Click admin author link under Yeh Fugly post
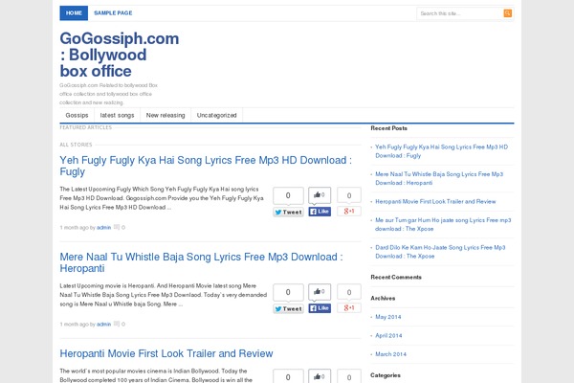 pos(103,228)
